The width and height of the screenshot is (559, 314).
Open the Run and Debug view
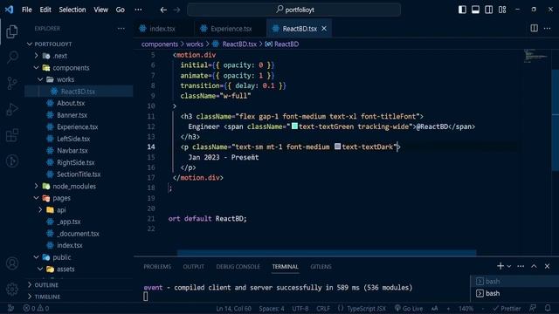tap(12, 109)
